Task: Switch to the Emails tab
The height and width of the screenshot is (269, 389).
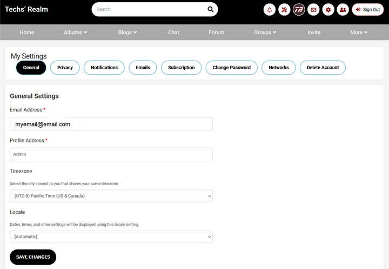Action: [x=143, y=68]
